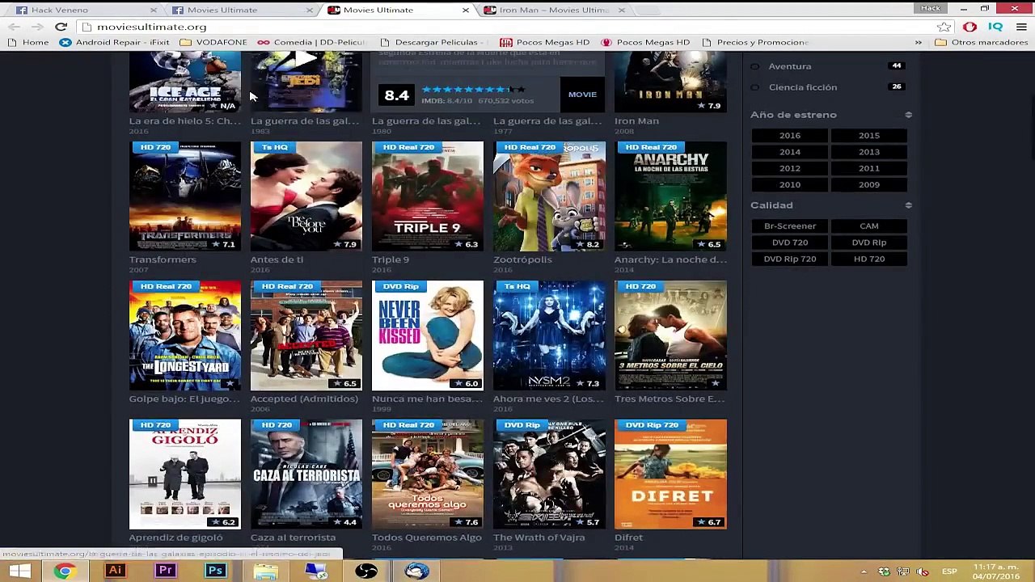This screenshot has width=1035, height=582.
Task: Go back using the browser back arrow
Action: point(14,27)
